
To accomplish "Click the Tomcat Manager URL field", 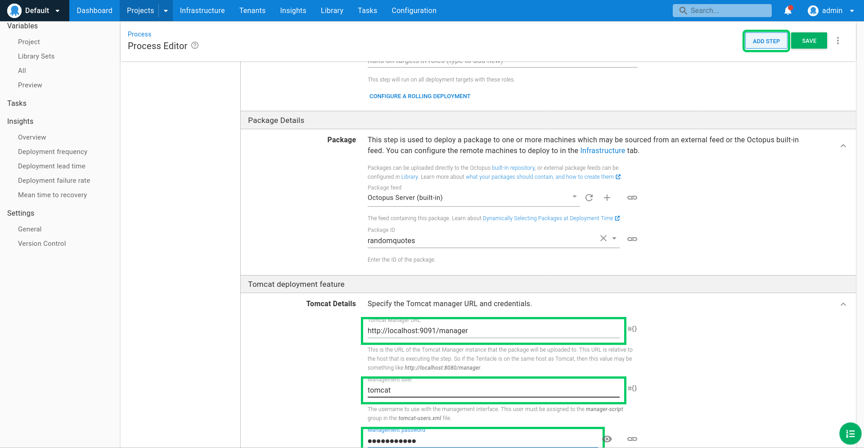I will (x=494, y=330).
